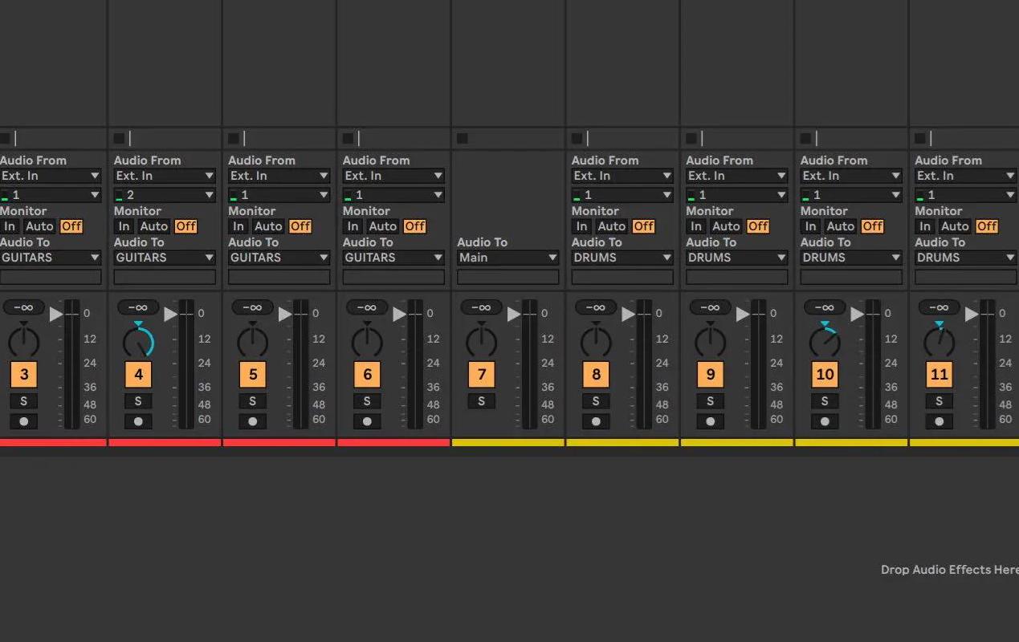Click the pan knob on track 5

click(253, 341)
